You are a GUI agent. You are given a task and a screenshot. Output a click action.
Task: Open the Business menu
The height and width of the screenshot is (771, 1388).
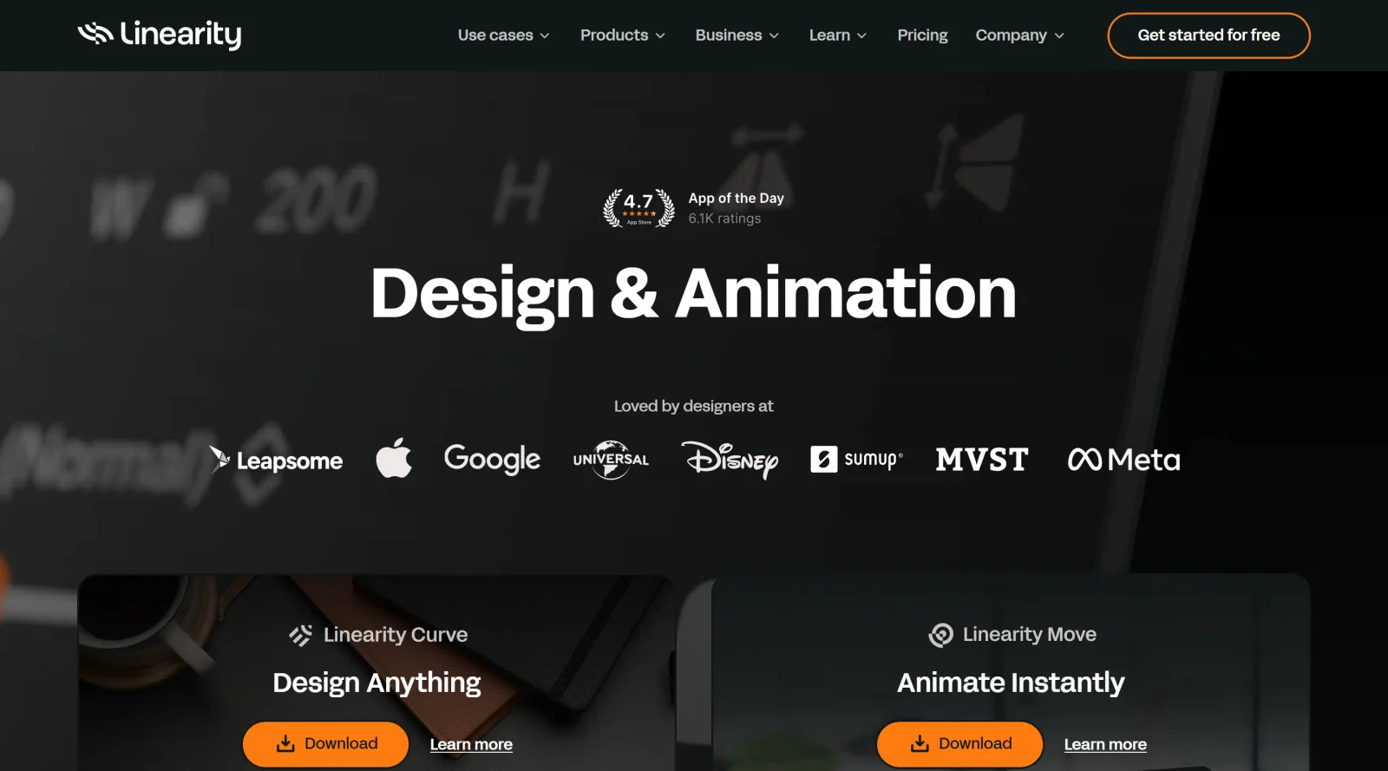click(737, 36)
